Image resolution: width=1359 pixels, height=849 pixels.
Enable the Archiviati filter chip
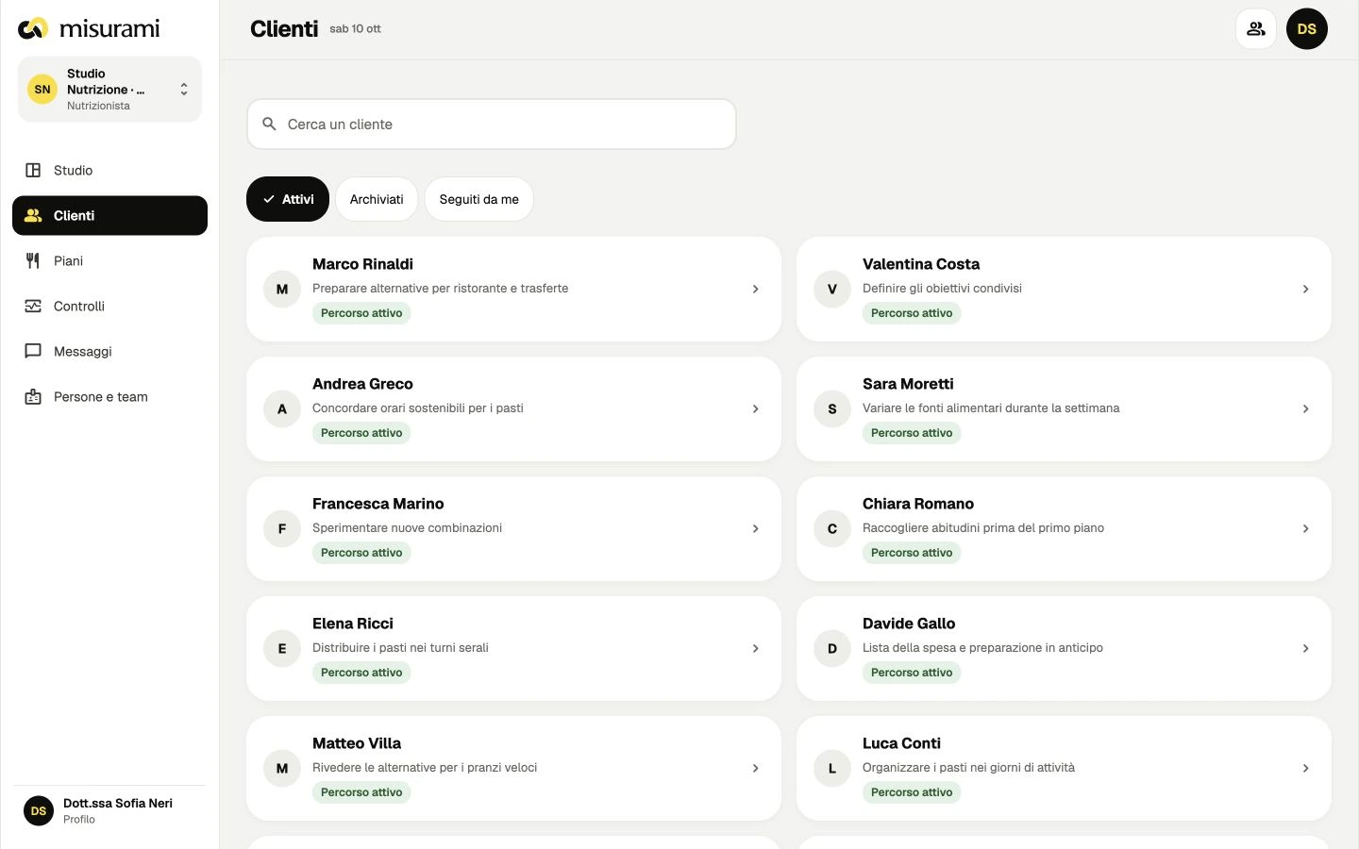tap(377, 199)
